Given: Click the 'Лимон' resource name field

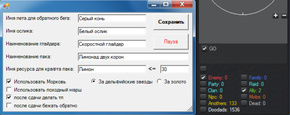Looking at the screenshot, I should pos(112,69).
